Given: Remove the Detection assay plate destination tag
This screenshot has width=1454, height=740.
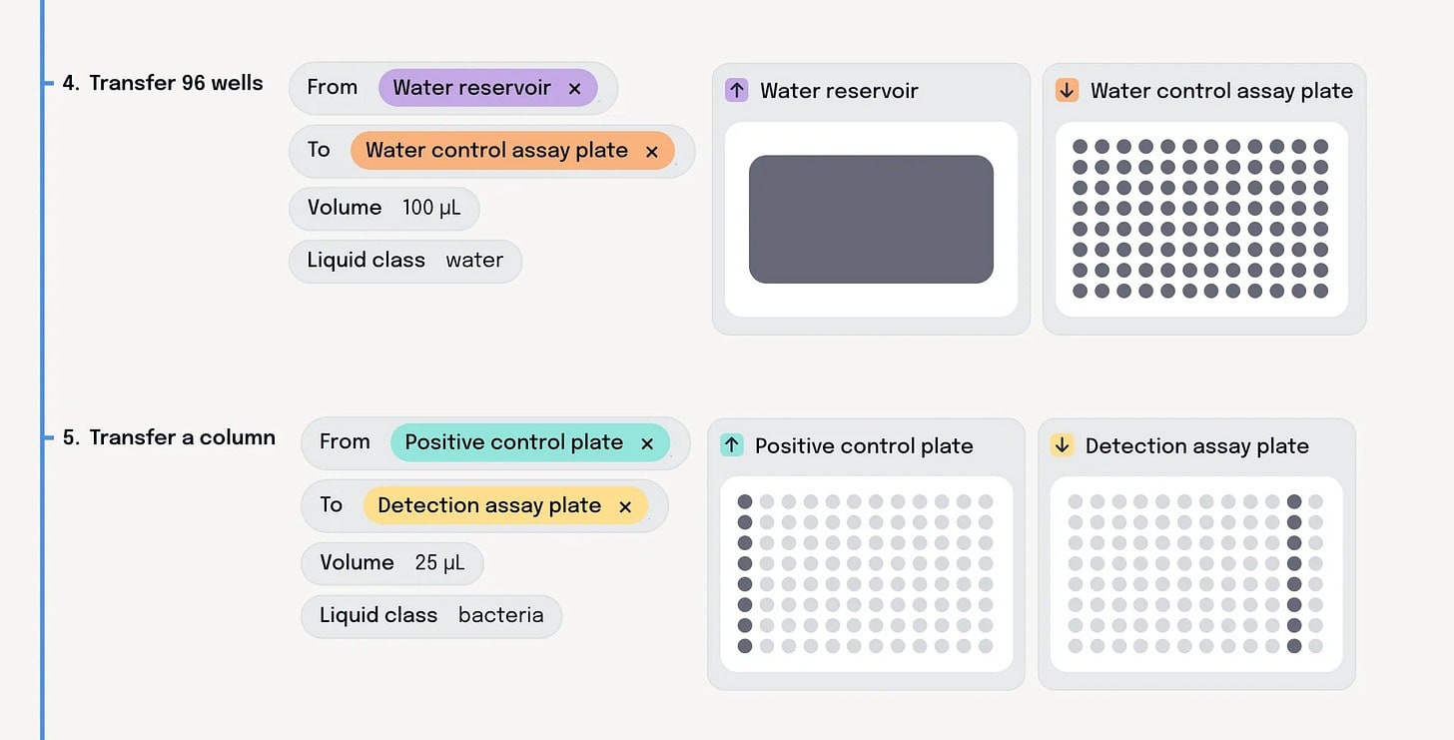Looking at the screenshot, I should [625, 507].
